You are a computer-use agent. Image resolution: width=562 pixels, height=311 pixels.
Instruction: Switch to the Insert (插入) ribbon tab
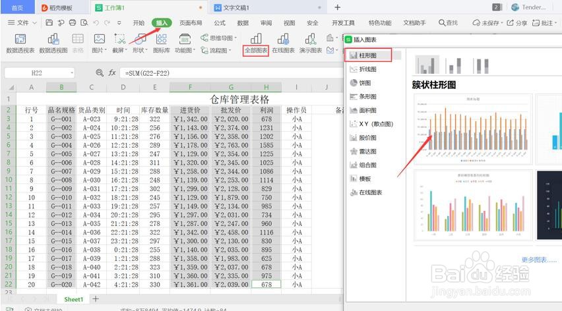point(162,23)
